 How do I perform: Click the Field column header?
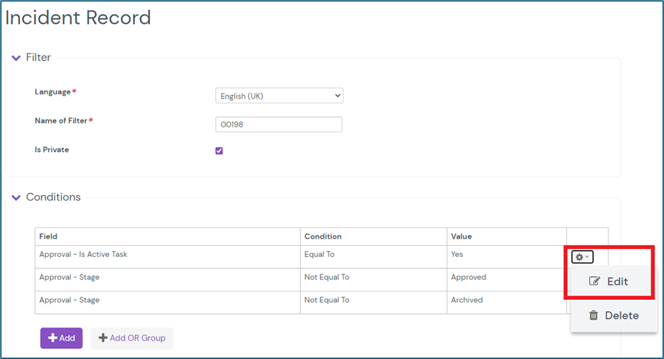coord(49,237)
